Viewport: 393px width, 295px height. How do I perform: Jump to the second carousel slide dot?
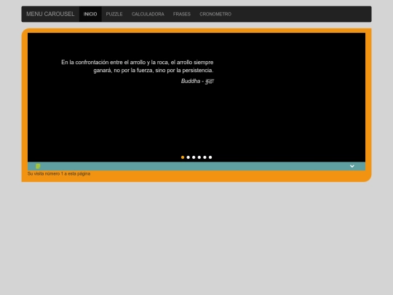point(188,157)
